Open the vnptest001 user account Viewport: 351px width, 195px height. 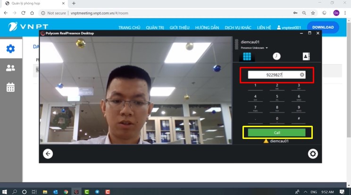point(289,28)
